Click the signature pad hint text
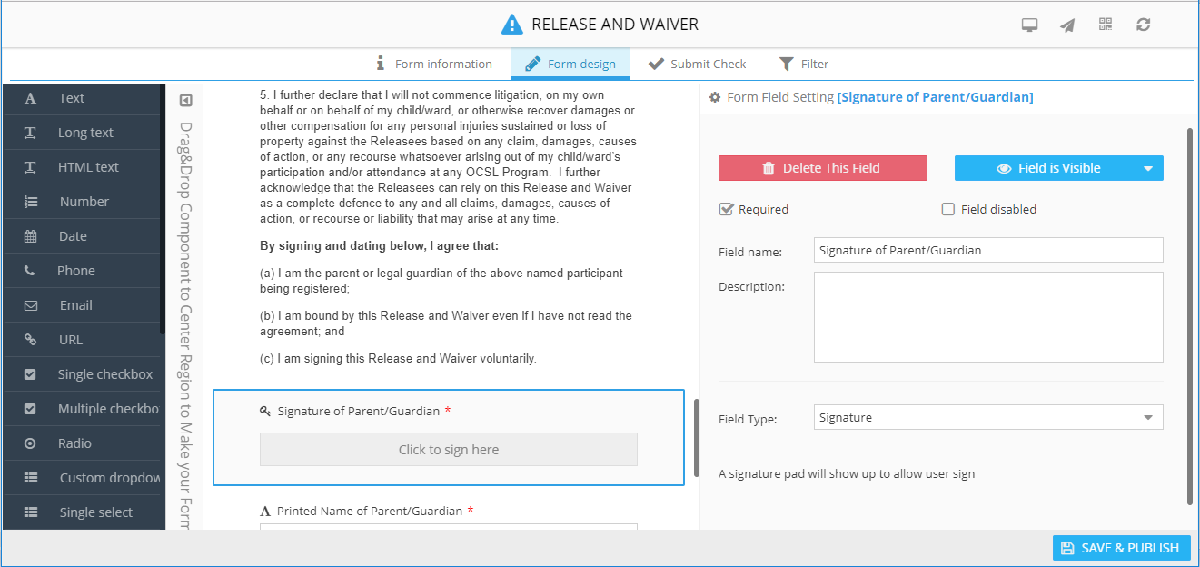Image resolution: width=1200 pixels, height=567 pixels. [847, 473]
